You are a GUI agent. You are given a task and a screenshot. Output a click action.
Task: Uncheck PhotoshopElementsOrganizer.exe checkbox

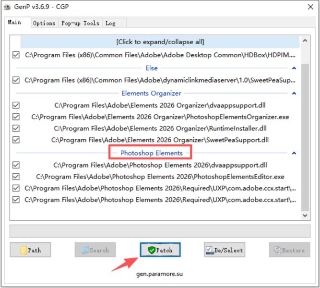click(x=16, y=117)
